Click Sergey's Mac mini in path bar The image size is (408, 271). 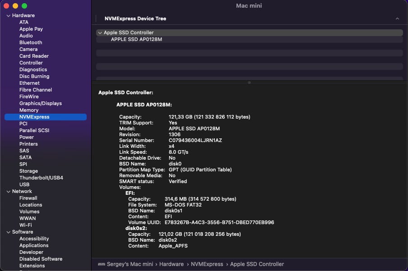pyautogui.click(x=130, y=264)
